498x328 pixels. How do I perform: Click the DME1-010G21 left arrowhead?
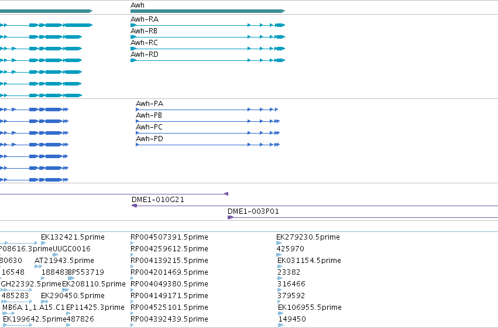tap(135, 206)
